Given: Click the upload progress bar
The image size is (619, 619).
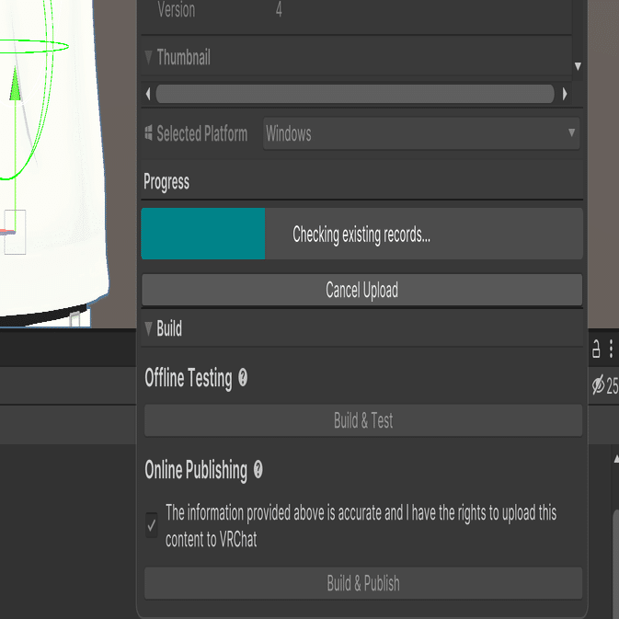Looking at the screenshot, I should pyautogui.click(x=361, y=234).
